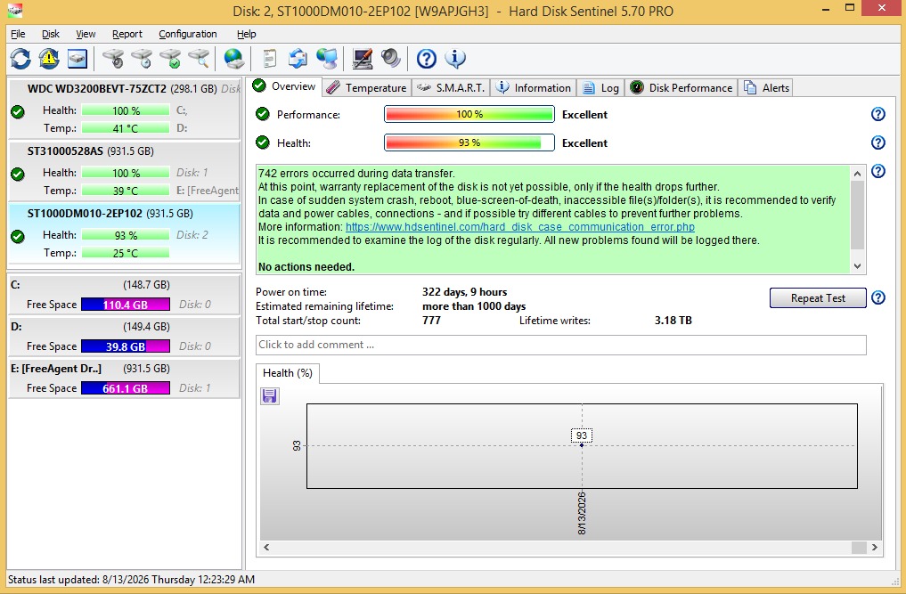Click help icon beside the status text box
The height and width of the screenshot is (594, 906).
pos(878,171)
